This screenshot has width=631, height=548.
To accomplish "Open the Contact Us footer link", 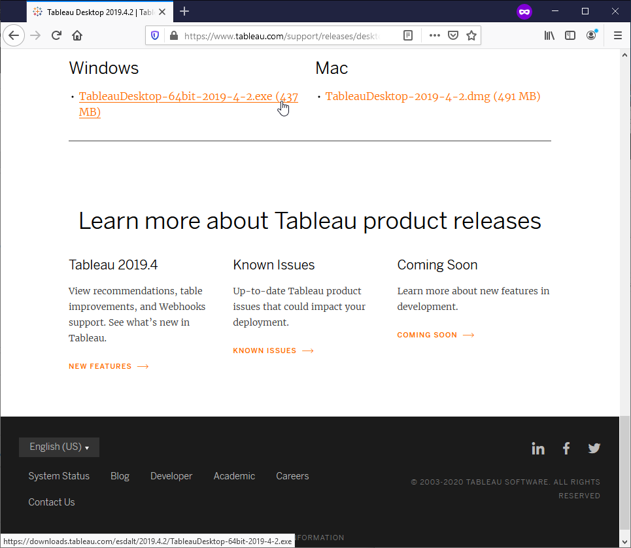I will [x=52, y=502].
